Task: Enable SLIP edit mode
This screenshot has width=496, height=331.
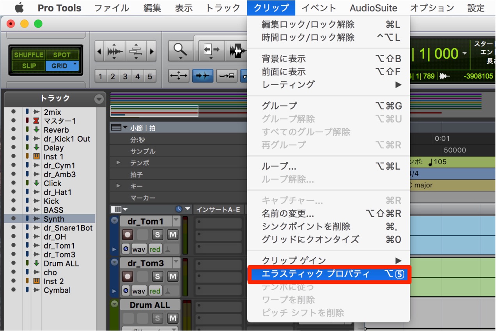Action: pos(28,66)
